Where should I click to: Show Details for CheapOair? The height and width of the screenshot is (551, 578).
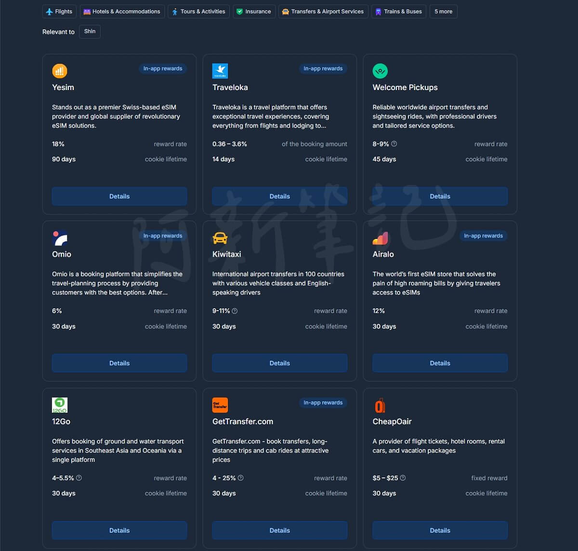click(440, 530)
